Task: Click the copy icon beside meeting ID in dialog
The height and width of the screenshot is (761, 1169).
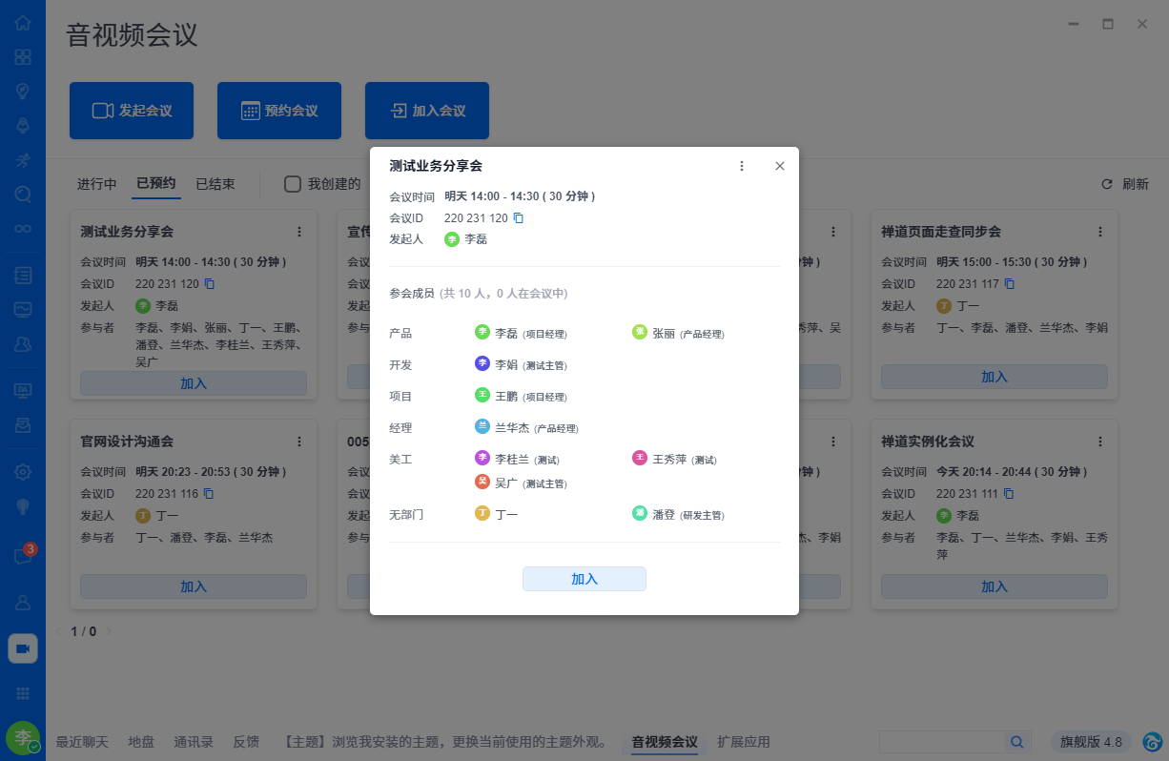Action: click(519, 218)
